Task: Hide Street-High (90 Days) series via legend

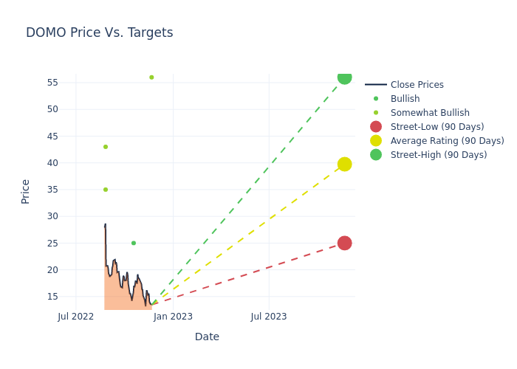Action: click(x=439, y=155)
